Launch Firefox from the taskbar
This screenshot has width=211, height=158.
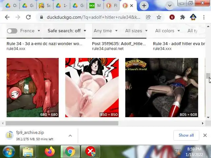click(50, 151)
